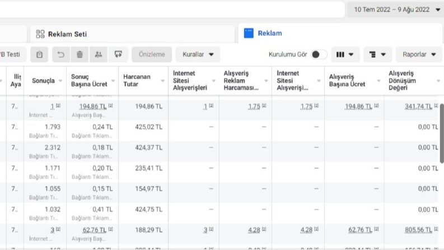This screenshot has width=444, height=250.
Task: Open Harcanan Tutar column arrow
Action: click(162, 81)
